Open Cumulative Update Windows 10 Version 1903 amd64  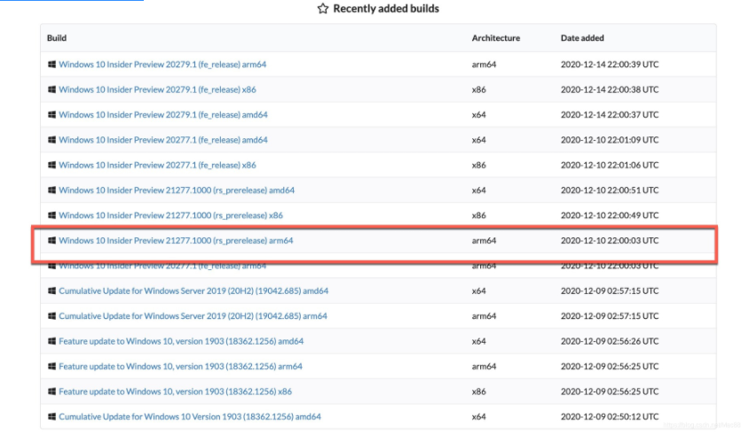point(189,416)
